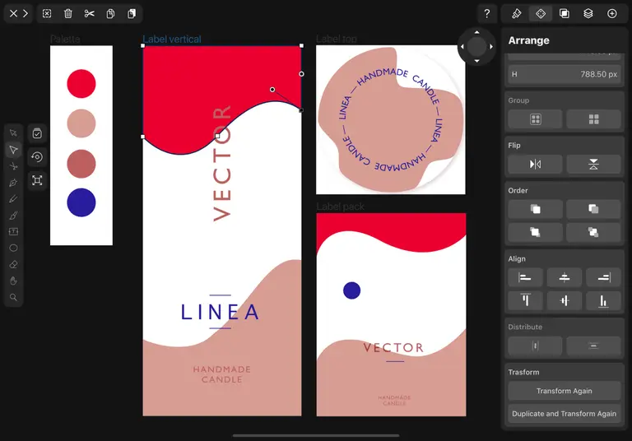Open the Layers tab

click(x=588, y=14)
